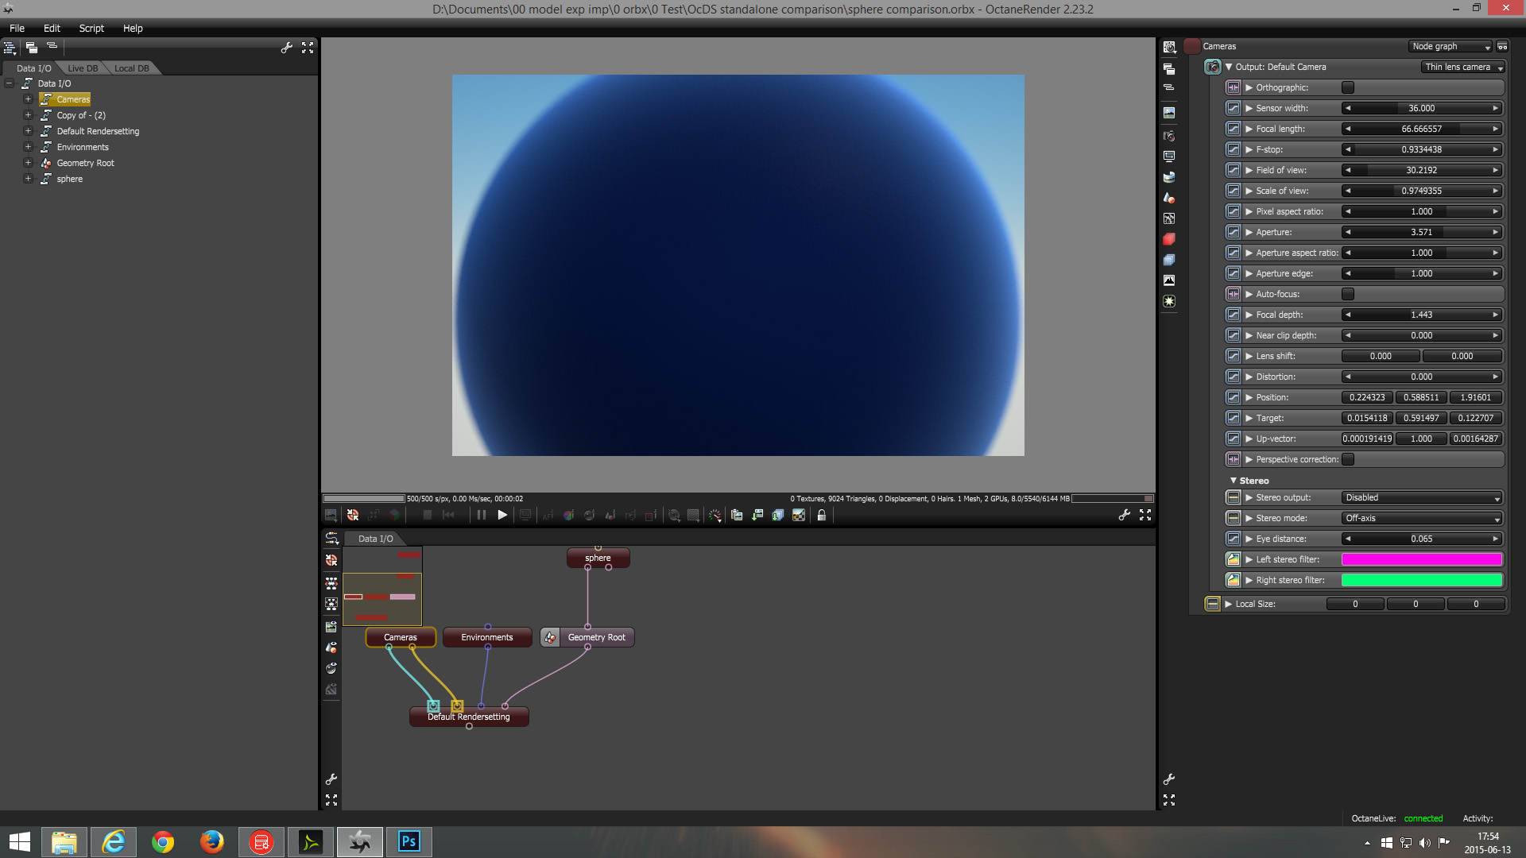Click the render lock icon
This screenshot has height=858, width=1526.
click(x=822, y=516)
